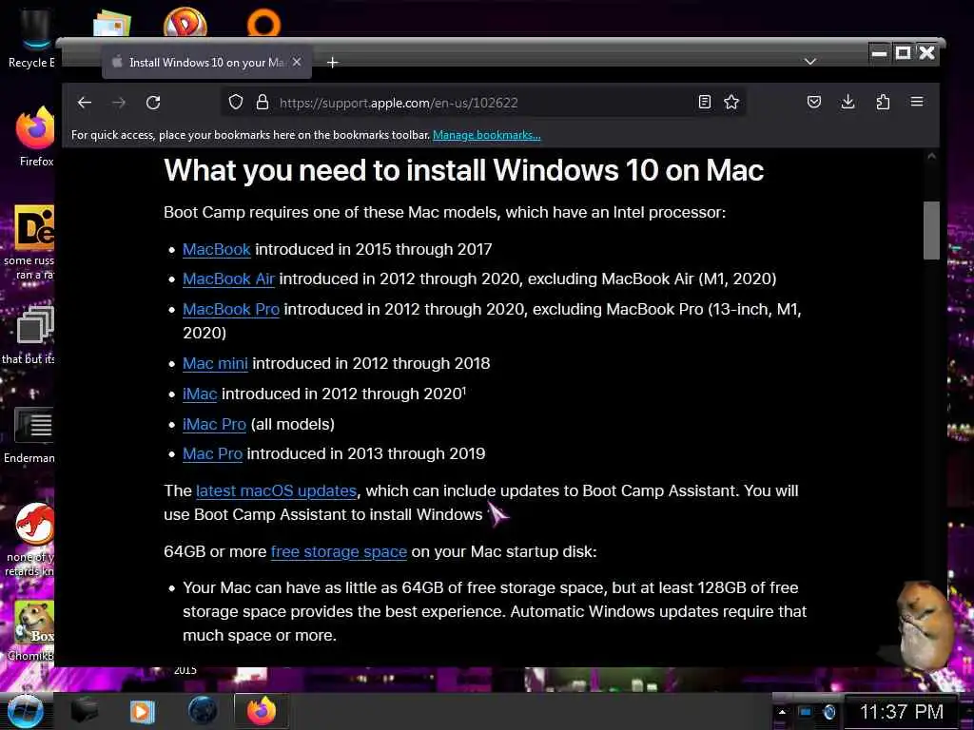Select the Install Windows 10 on your Mac tab
This screenshot has width=974, height=730.
coord(206,62)
